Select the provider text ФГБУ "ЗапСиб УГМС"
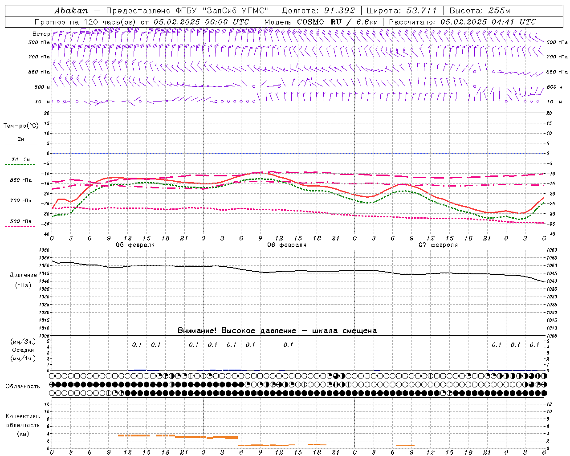The image size is (570, 456). pyautogui.click(x=222, y=11)
